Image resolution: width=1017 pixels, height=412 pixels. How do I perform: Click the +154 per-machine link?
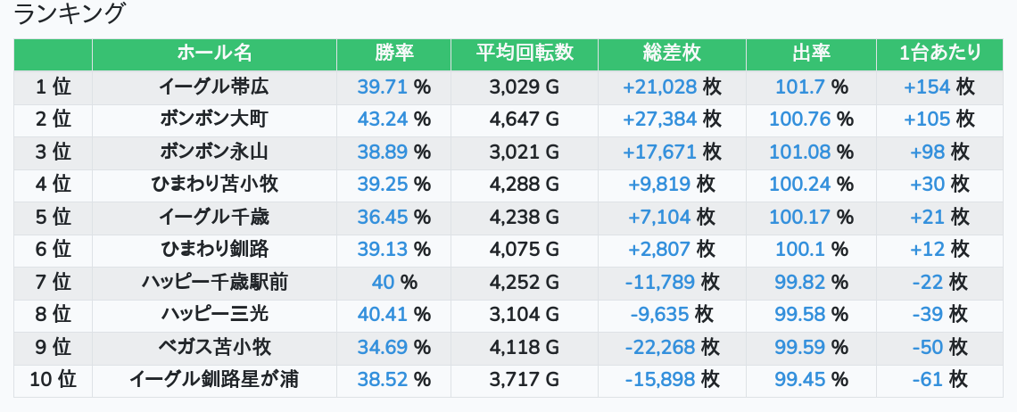927,87
